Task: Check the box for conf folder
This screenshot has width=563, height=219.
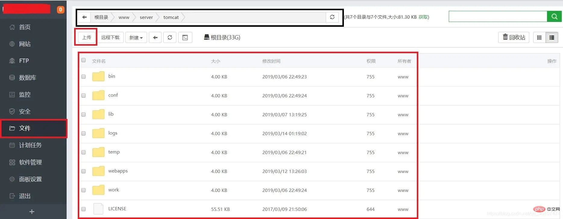Action: 83,96
